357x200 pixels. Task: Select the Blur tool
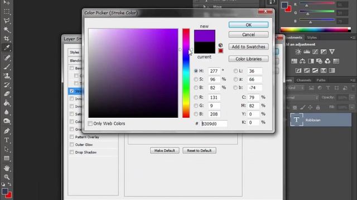pos(7,112)
